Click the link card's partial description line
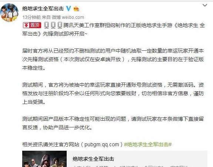 pyautogui.click(x=130, y=166)
